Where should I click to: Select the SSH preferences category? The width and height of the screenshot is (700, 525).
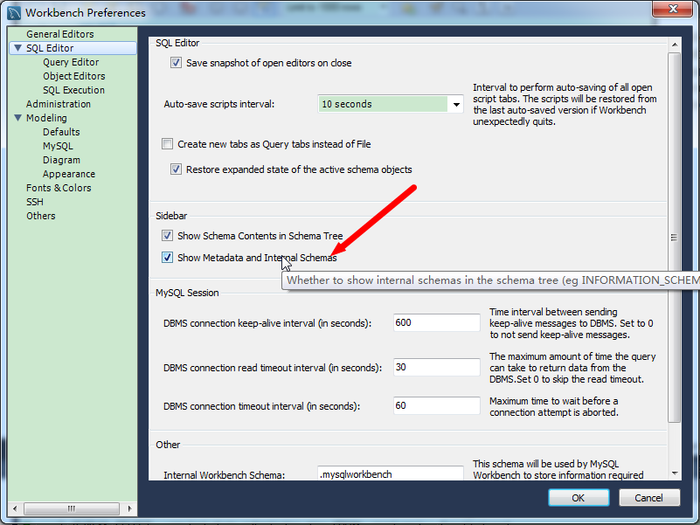pos(34,202)
